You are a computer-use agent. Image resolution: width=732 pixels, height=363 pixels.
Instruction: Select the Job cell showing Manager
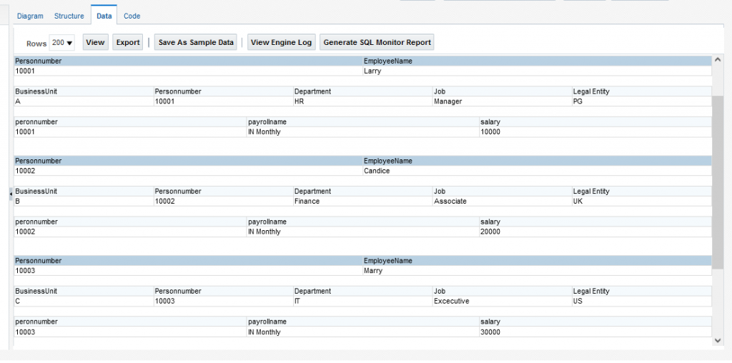(x=447, y=101)
